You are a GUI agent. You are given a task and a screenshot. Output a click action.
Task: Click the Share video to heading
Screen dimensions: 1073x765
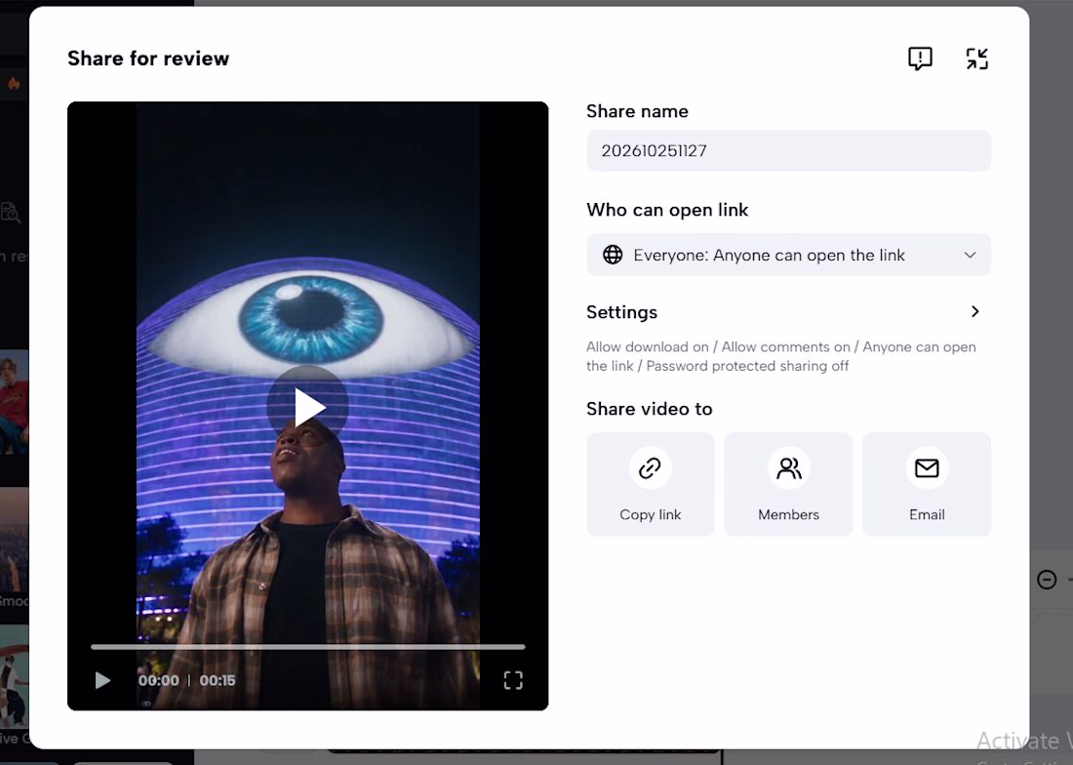pos(650,409)
